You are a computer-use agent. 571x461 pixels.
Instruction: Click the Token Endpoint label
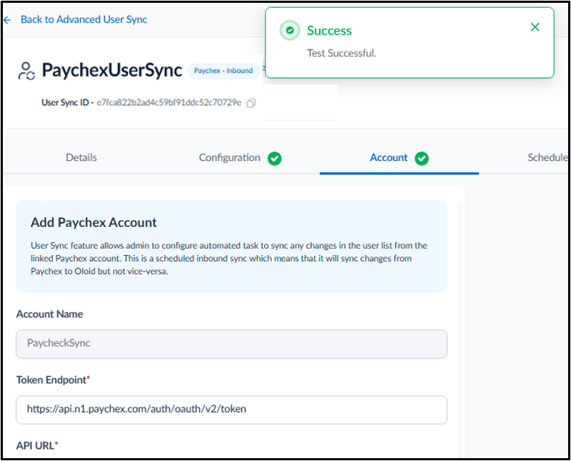(53, 380)
